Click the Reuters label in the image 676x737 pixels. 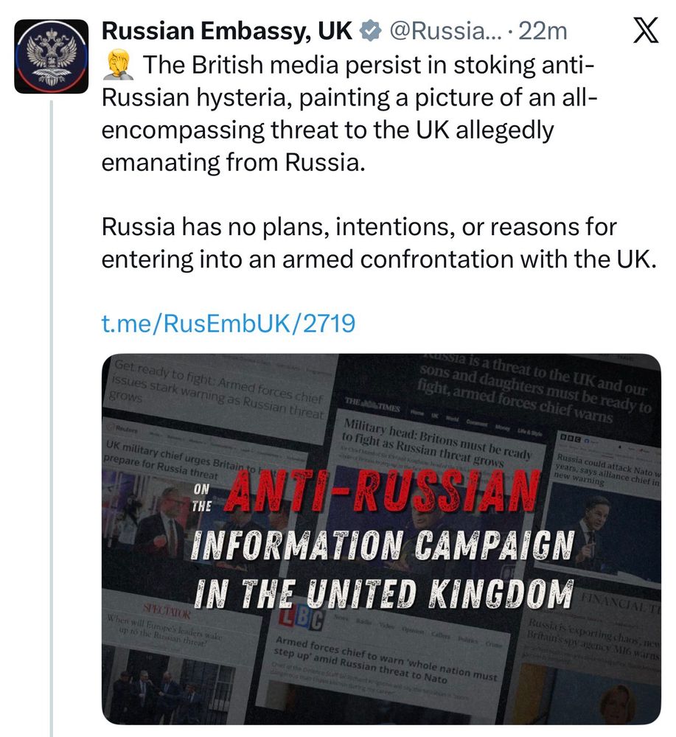click(126, 429)
